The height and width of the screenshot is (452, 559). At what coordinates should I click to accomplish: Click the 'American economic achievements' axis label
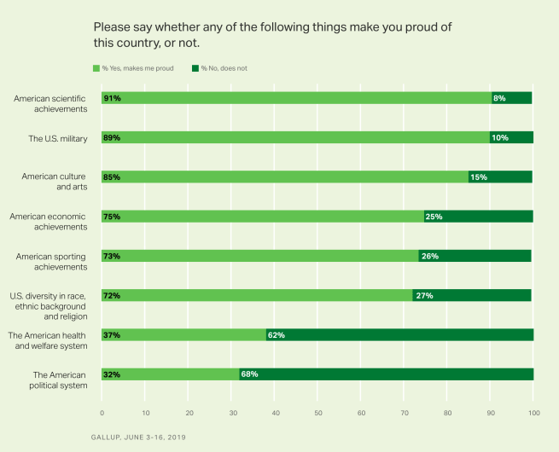tap(49, 222)
